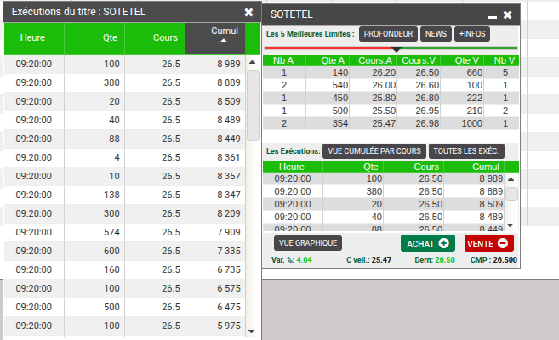Viewport: 559px width, 340px height.
Task: Select cumul 6 575 in executions window
Action: pyautogui.click(x=229, y=288)
